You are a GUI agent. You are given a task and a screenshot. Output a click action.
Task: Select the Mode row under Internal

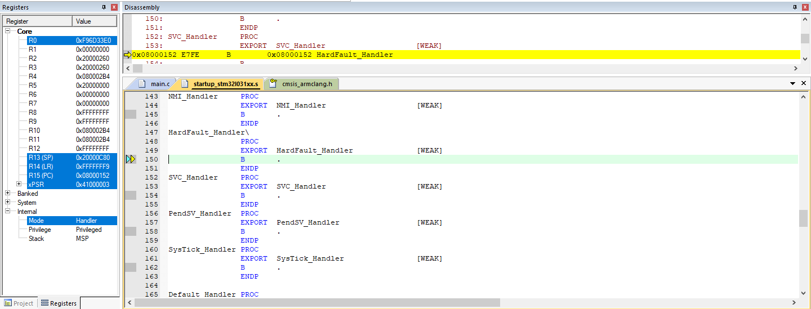pyautogui.click(x=72, y=221)
